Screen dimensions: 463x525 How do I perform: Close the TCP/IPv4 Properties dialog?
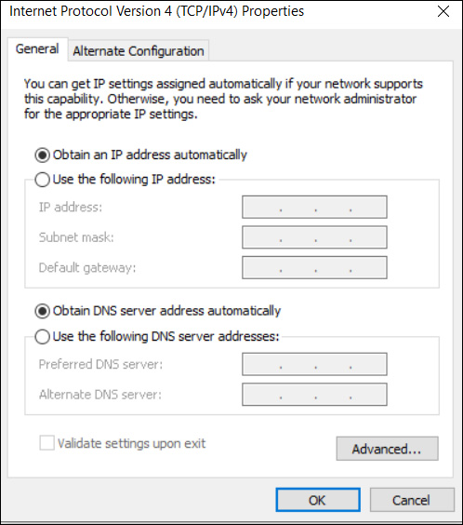click(443, 11)
